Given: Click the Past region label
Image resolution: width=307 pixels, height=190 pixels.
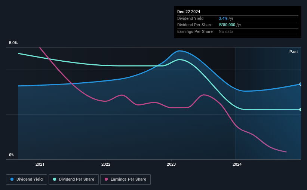Looking at the screenshot, I should [x=294, y=52].
